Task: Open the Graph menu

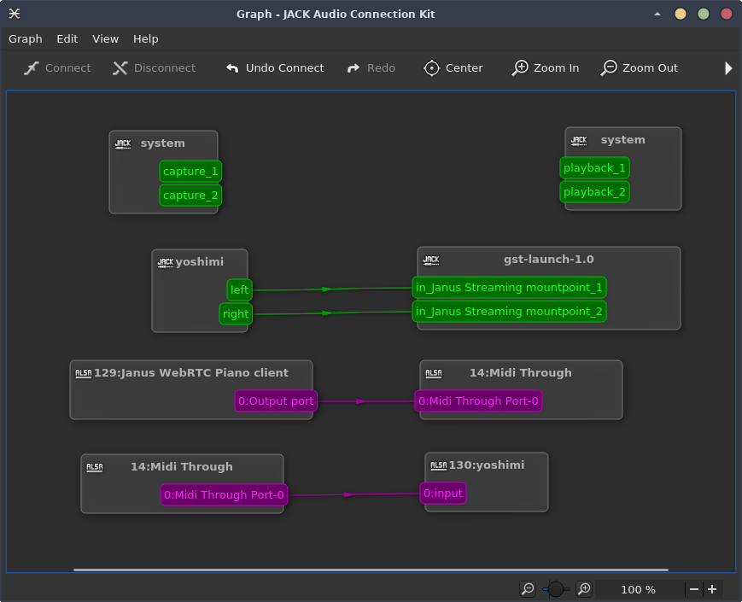Action: coord(26,38)
